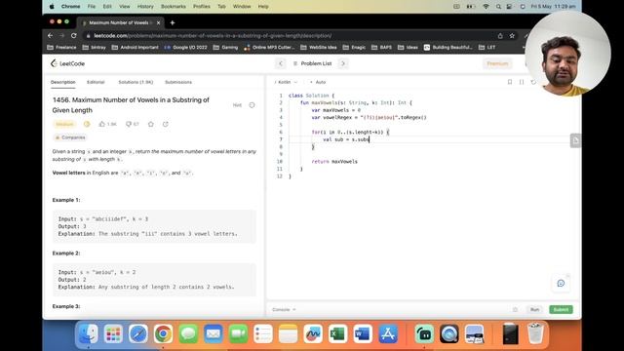Open the Problem List
Viewport: 624px width, 351px height.
coord(312,63)
